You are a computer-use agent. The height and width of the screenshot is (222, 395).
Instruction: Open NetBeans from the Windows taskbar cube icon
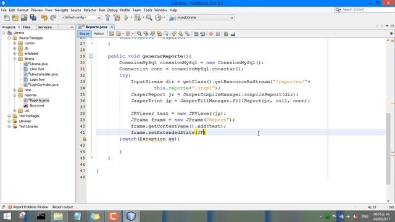131,216
